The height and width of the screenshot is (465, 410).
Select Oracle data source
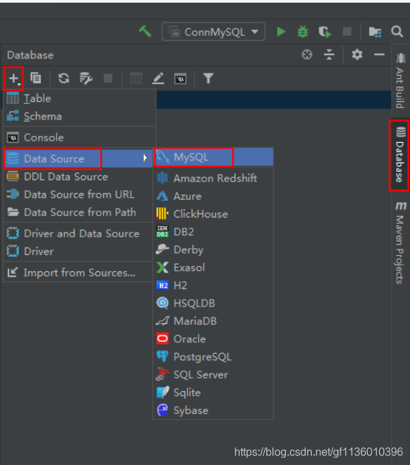(213, 339)
